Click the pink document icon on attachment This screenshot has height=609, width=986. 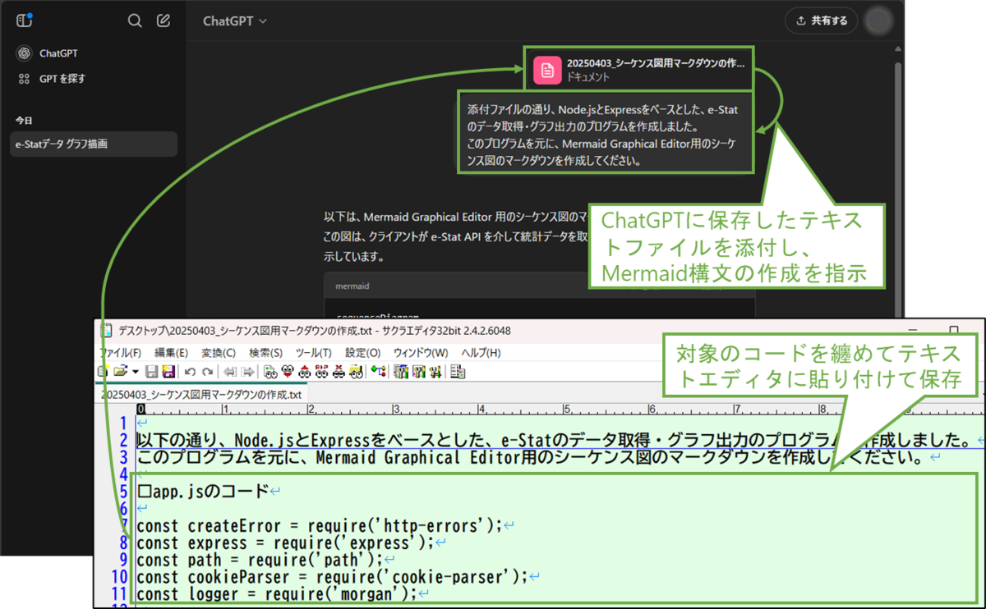tap(546, 71)
